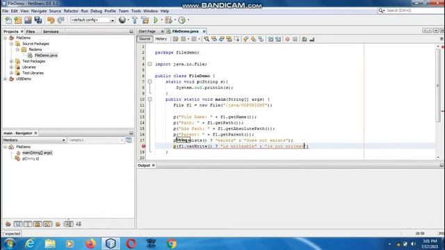The height and width of the screenshot is (250, 445).
Task: Open the Refactor menu
Action: [x=71, y=11]
